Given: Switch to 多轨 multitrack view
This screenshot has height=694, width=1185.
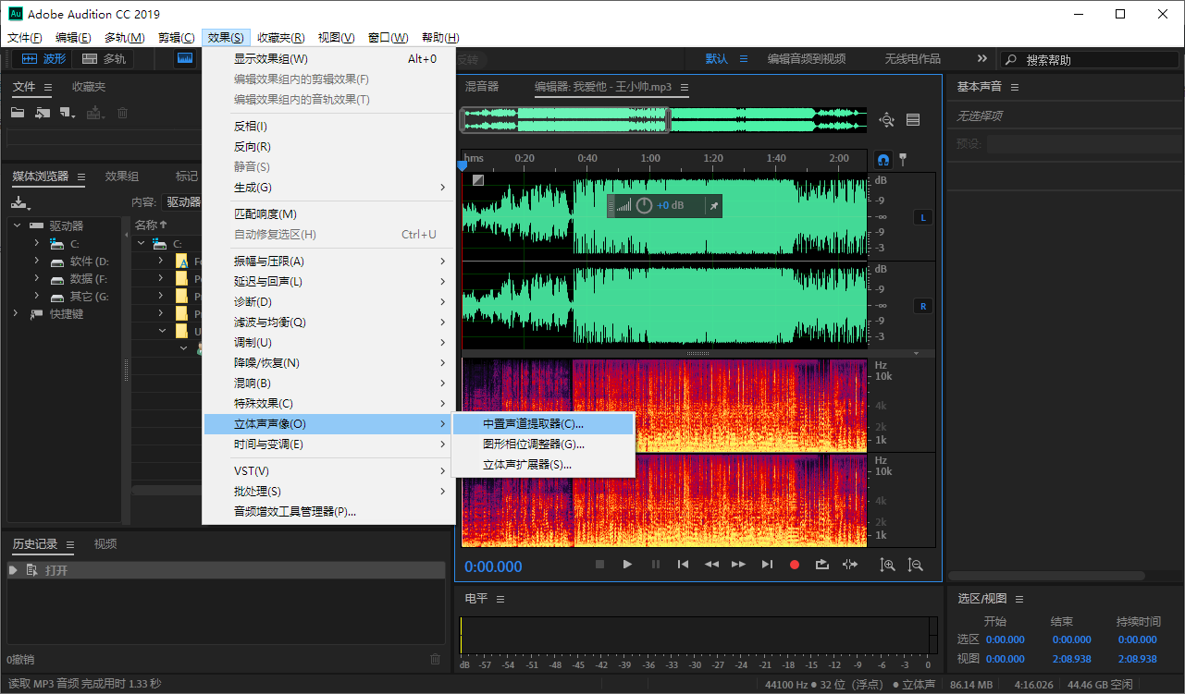Looking at the screenshot, I should click(104, 59).
